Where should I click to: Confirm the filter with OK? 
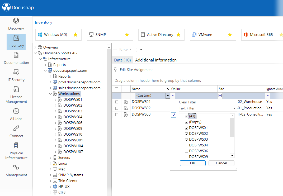pos(192,163)
